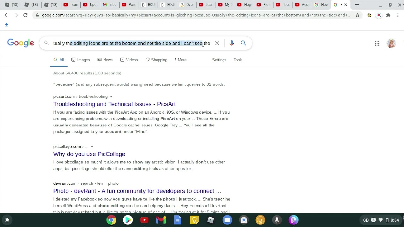Click the voice search microphone icon

click(232, 43)
